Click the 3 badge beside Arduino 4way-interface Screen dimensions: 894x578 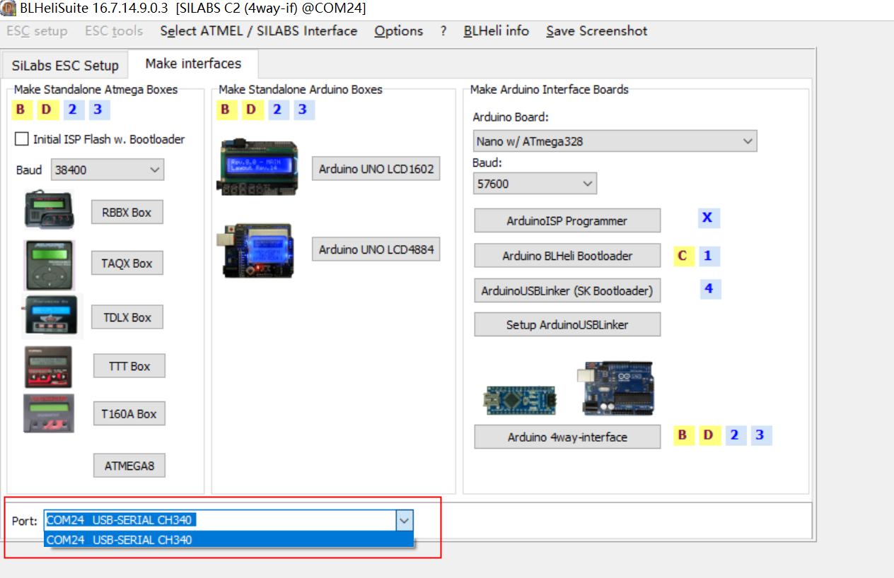click(760, 435)
